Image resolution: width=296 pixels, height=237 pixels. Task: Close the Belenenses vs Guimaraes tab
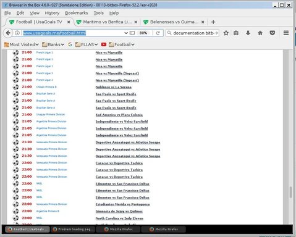(203, 22)
